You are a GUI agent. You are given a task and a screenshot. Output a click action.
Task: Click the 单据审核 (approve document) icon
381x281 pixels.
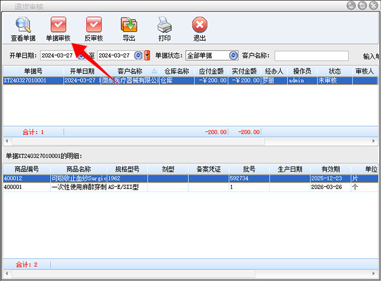click(58, 25)
